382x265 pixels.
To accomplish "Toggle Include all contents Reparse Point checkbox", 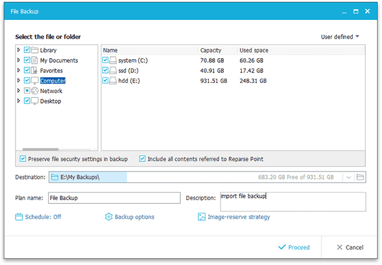I will [x=142, y=159].
